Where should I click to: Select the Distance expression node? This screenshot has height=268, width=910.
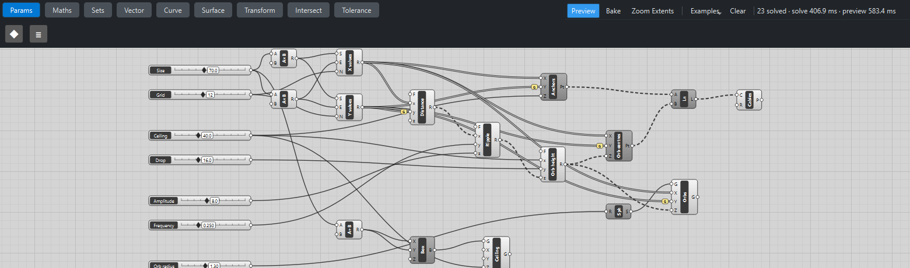pos(422,107)
